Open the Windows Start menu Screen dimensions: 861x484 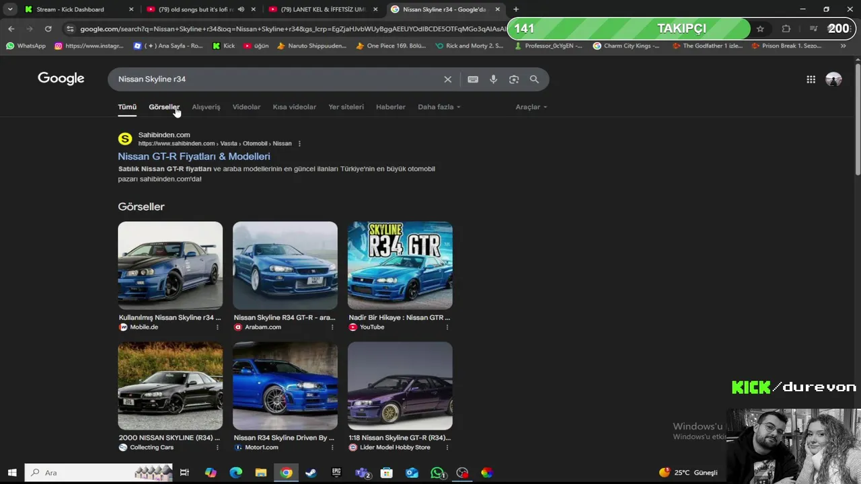12,473
